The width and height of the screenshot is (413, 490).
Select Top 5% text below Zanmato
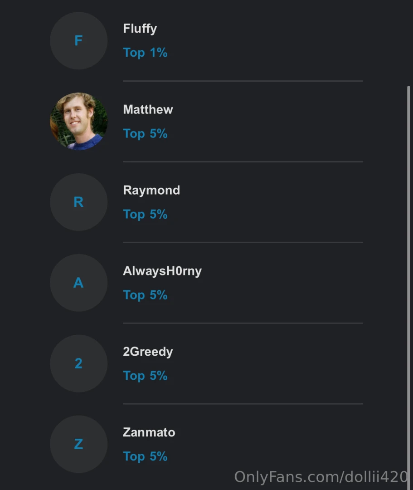145,456
